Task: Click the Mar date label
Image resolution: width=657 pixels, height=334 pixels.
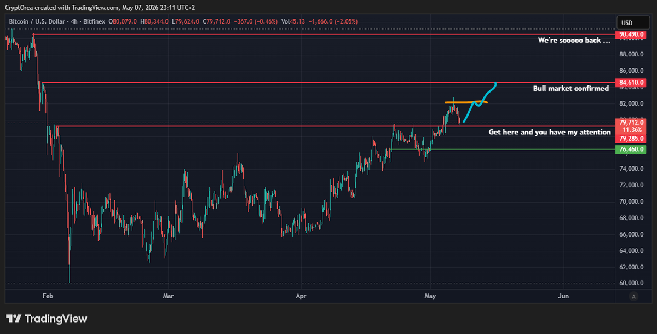Action: 169,296
